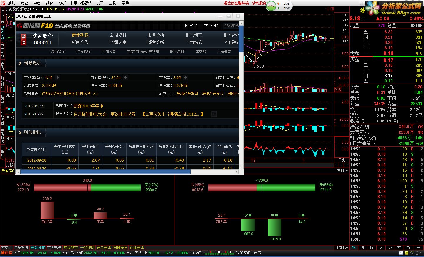Viewport: 424px width, 257px height.
Task: Click the chart zoom-out minus button
Action: [342, 165]
